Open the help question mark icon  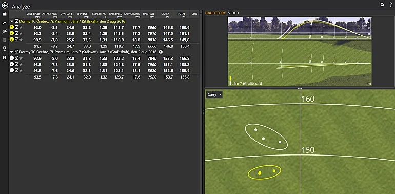point(391,4)
